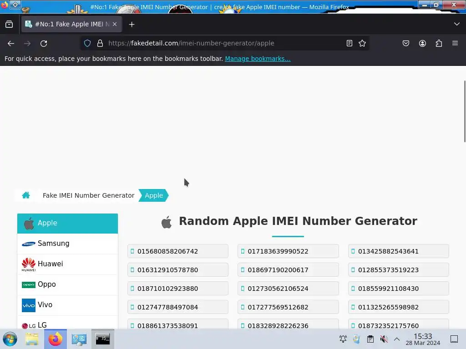Expand hidden system tray icons

pyautogui.click(x=397, y=339)
